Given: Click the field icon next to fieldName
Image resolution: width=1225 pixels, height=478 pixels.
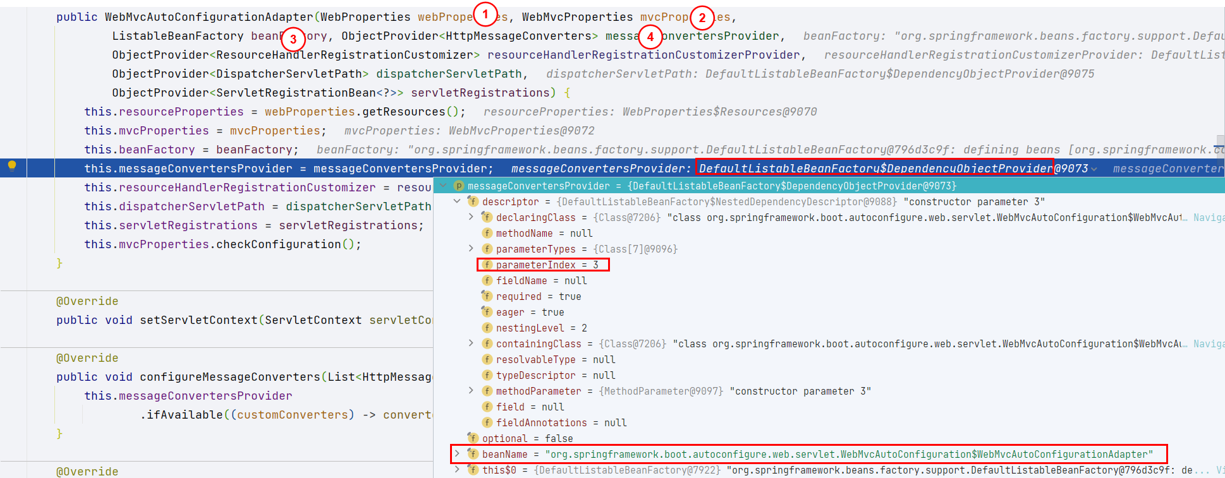Looking at the screenshot, I should 487,280.
